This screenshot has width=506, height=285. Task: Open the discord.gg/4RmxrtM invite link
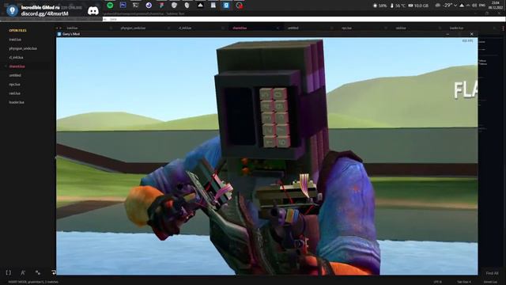coord(45,13)
